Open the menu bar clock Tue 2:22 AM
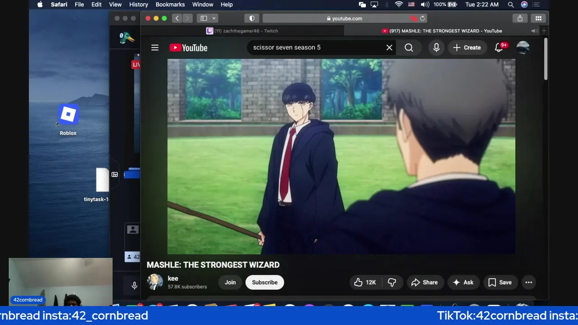The height and width of the screenshot is (325, 578). [482, 5]
